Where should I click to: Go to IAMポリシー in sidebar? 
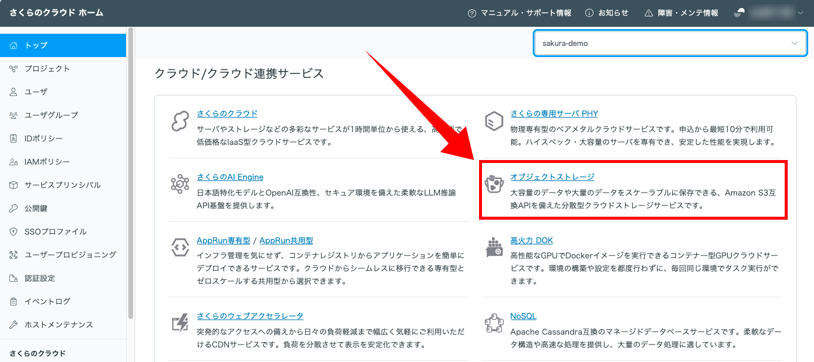pos(47,162)
